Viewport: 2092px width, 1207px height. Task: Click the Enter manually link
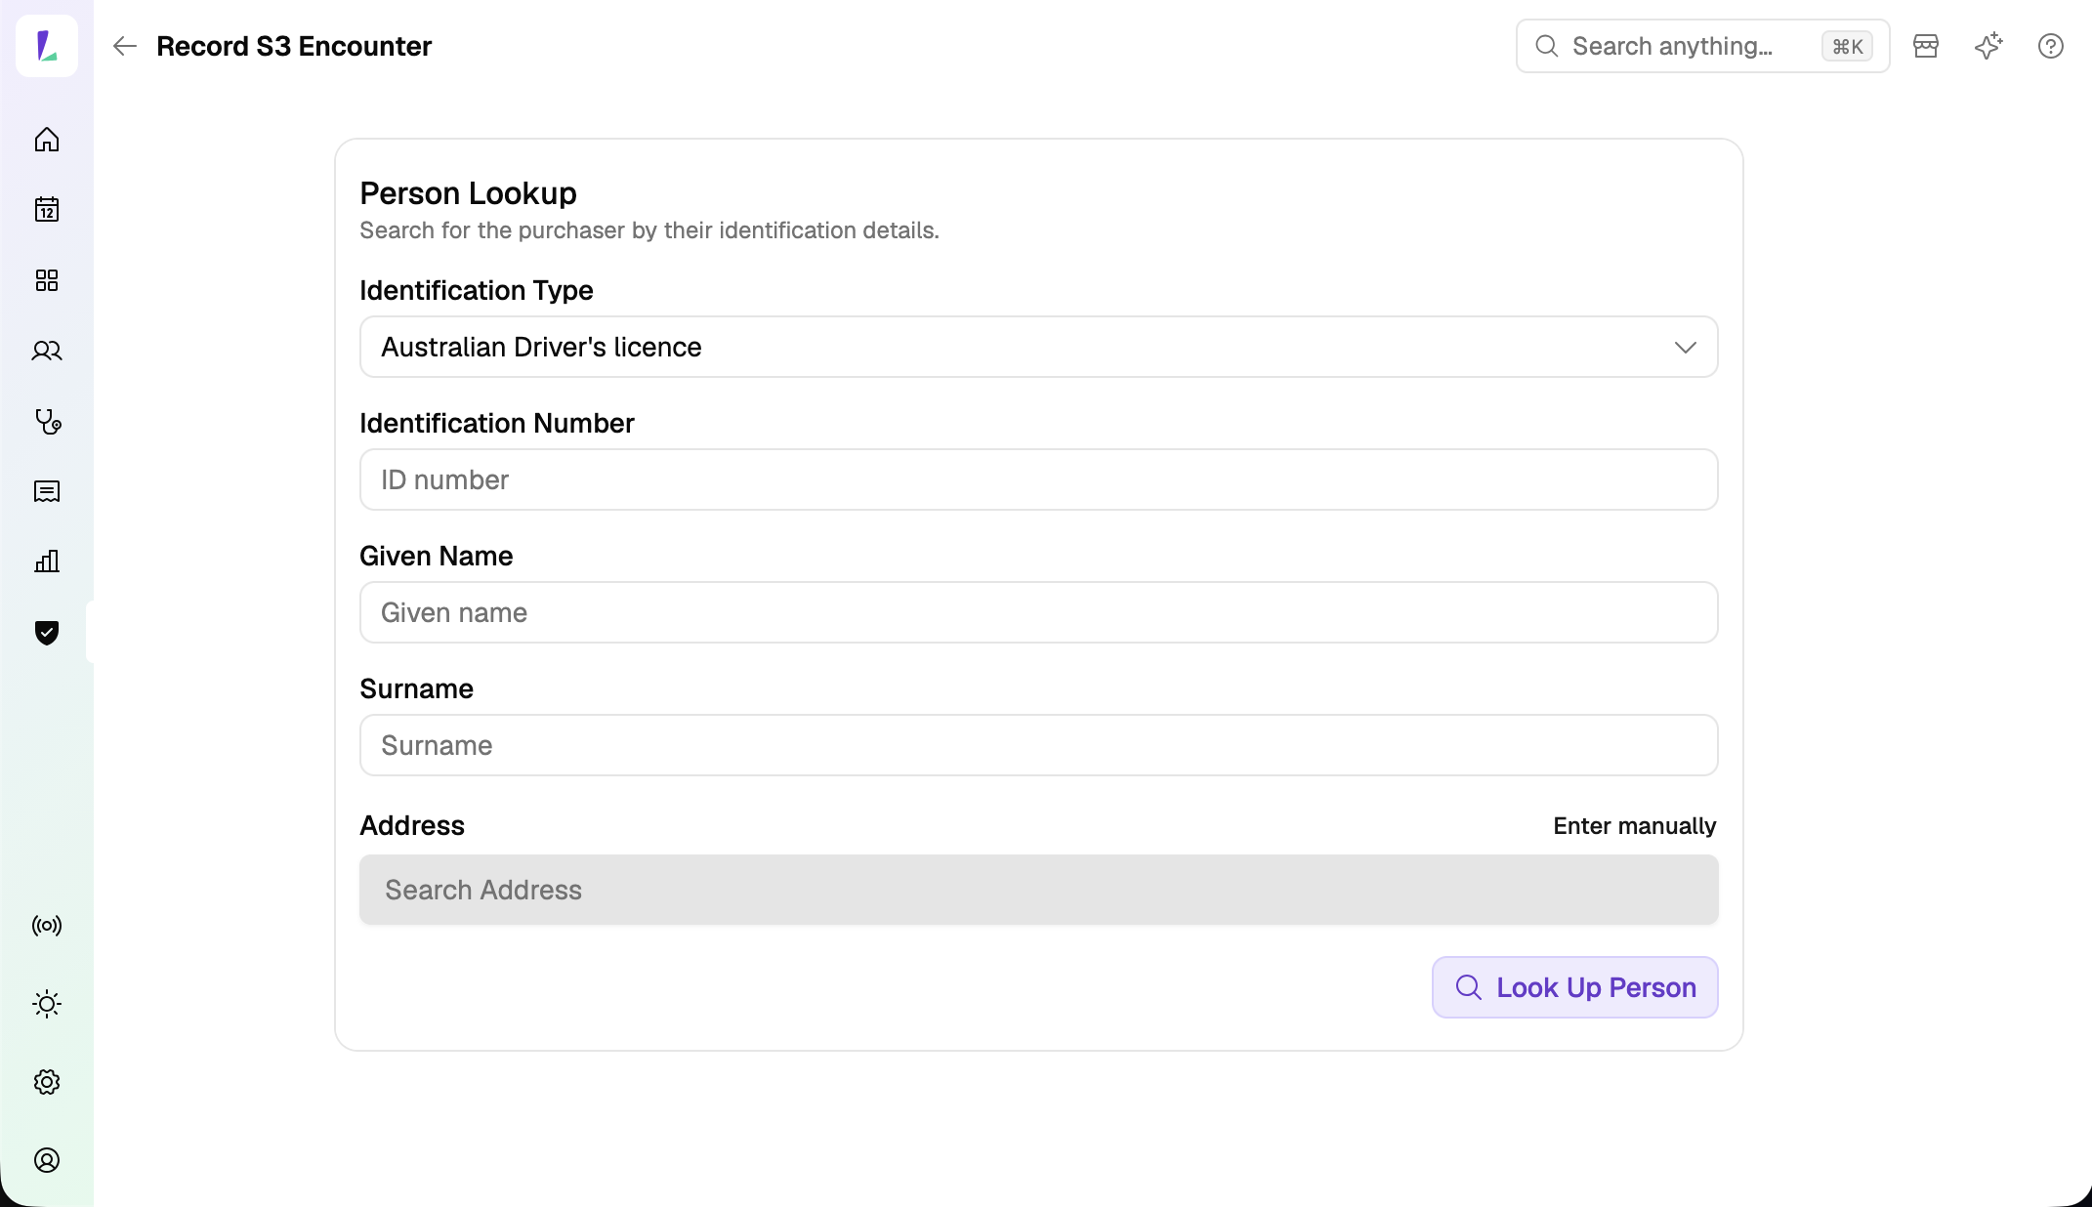[1634, 826]
